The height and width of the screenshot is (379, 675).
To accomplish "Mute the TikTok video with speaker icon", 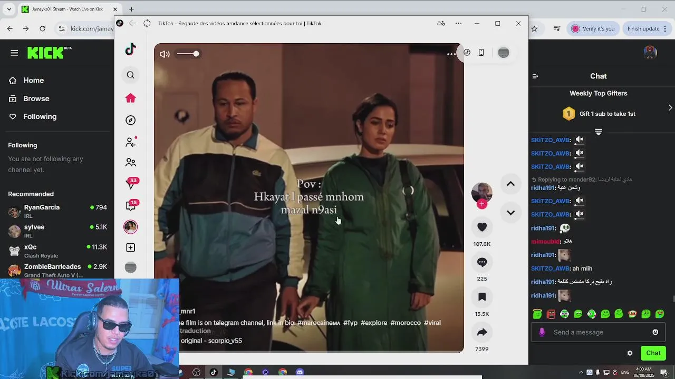I will tap(165, 54).
